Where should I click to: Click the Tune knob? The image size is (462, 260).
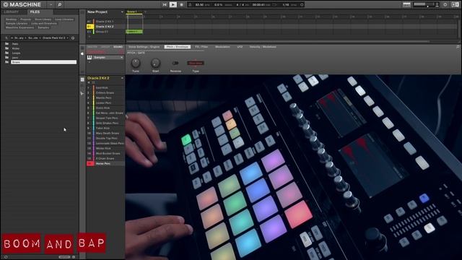[136, 63]
